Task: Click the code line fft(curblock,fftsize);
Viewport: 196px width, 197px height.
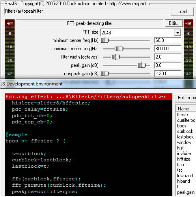Action: coord(46,179)
